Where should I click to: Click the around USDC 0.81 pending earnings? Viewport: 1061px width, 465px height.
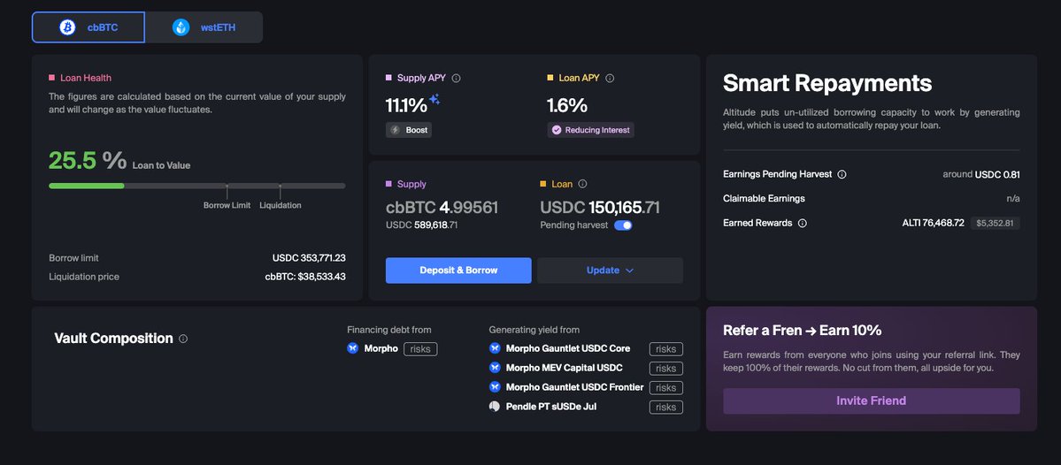[981, 174]
